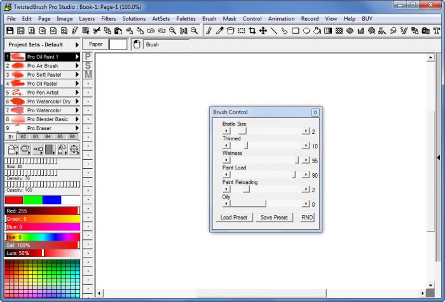445x302 pixels.
Task: Click the Load Preset button
Action: tap(234, 217)
